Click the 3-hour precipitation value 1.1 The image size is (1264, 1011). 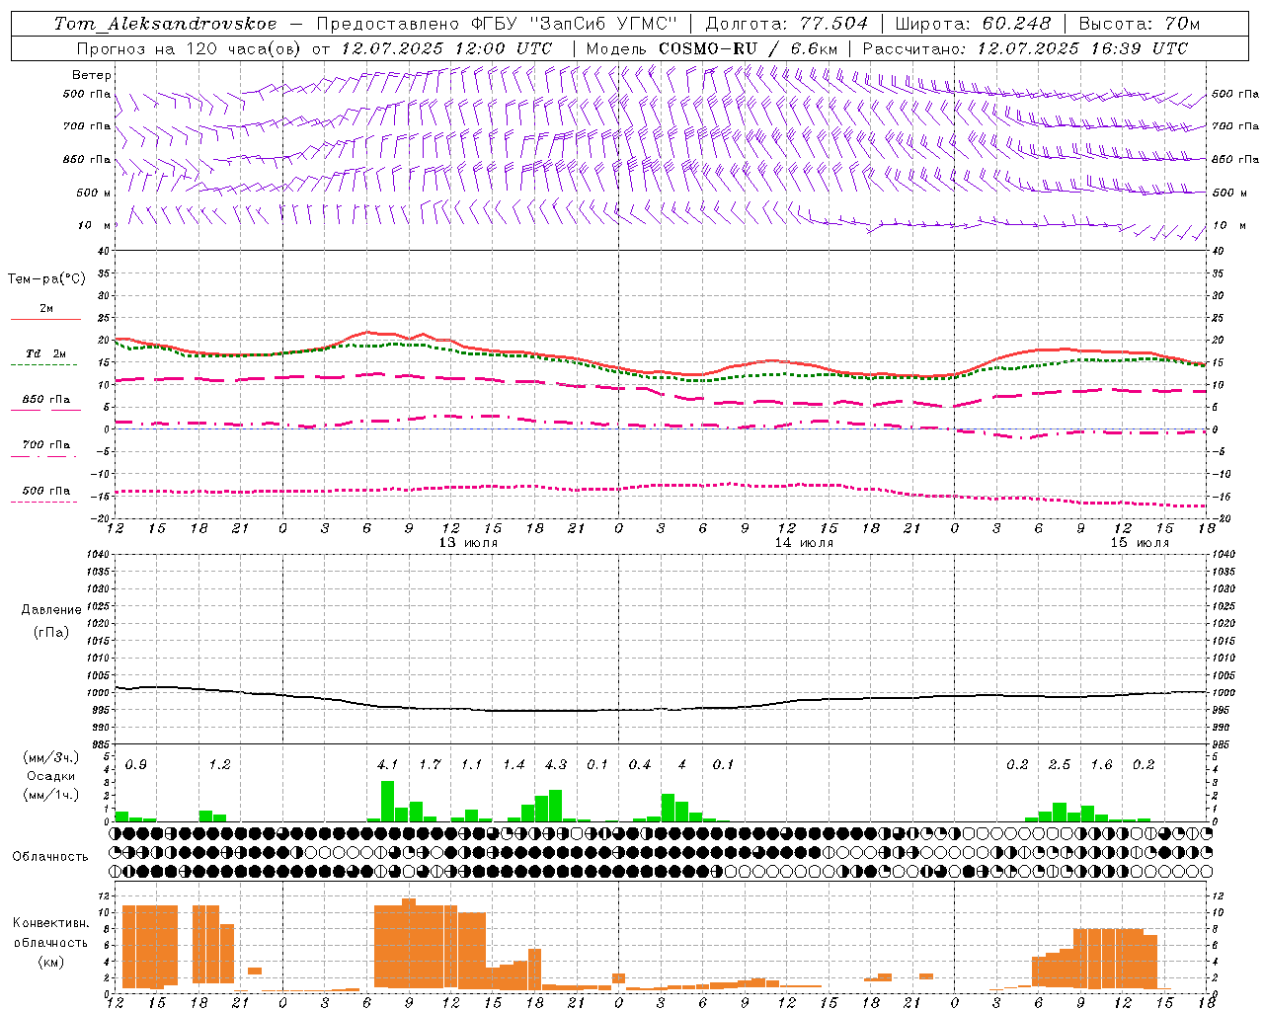tap(471, 765)
